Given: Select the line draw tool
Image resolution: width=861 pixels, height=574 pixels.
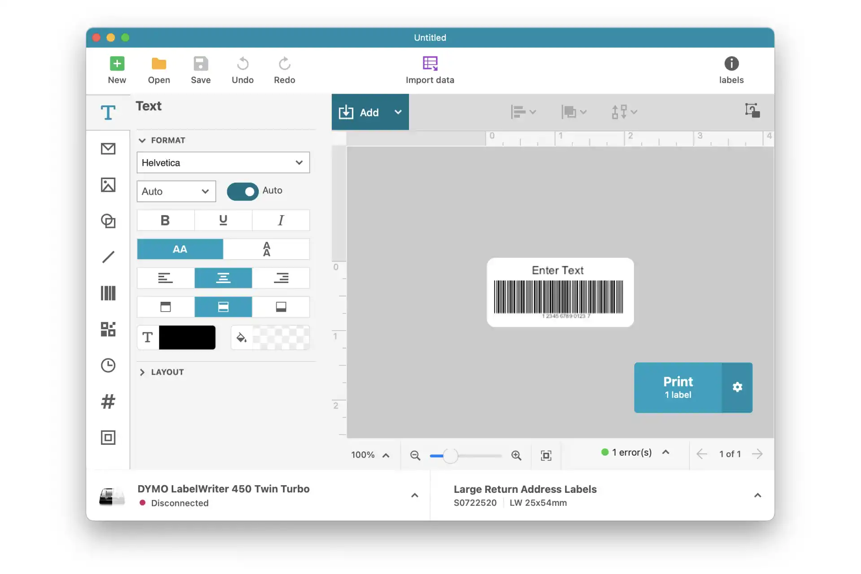Looking at the screenshot, I should pos(108,257).
